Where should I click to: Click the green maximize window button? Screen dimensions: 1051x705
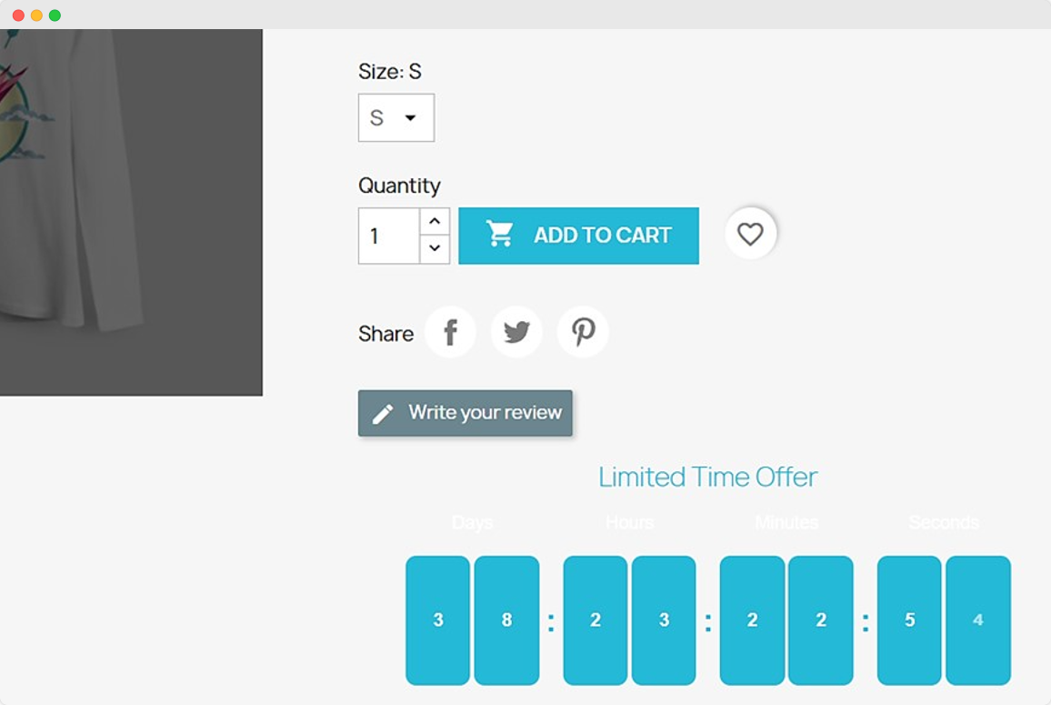click(55, 15)
